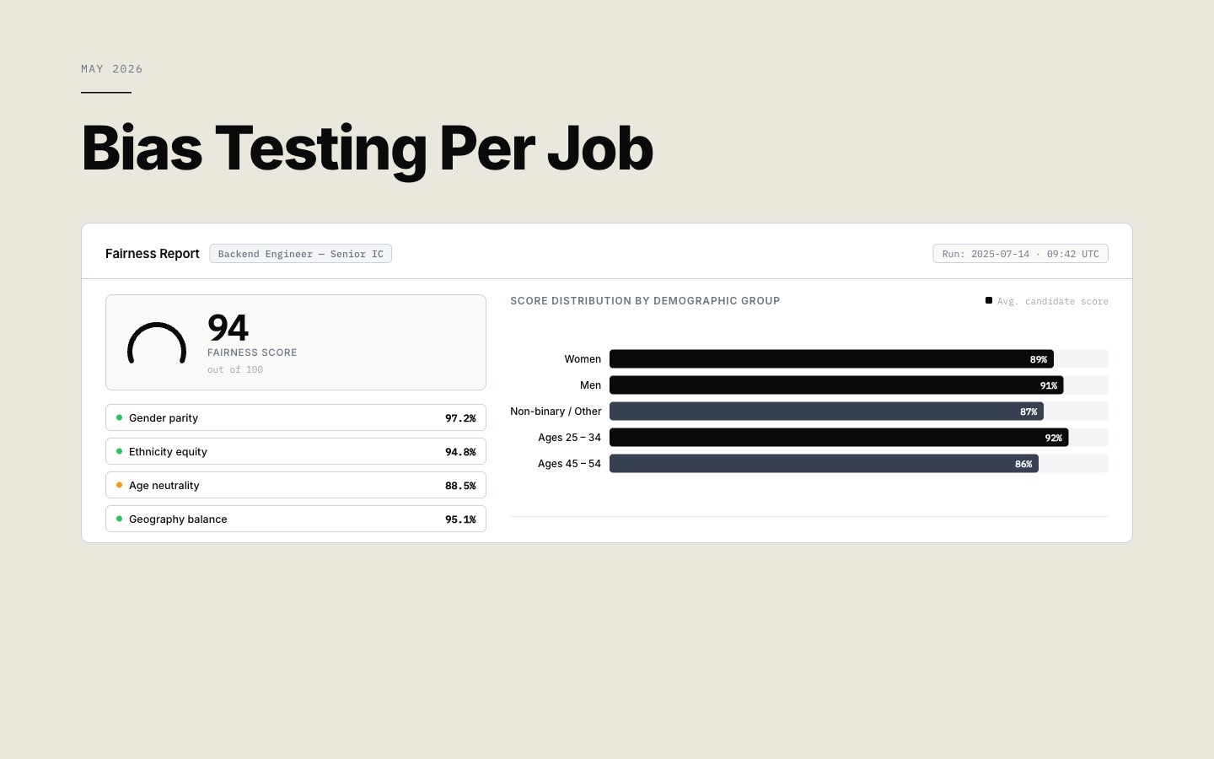Select the Age neutrality metric row

[296, 485]
